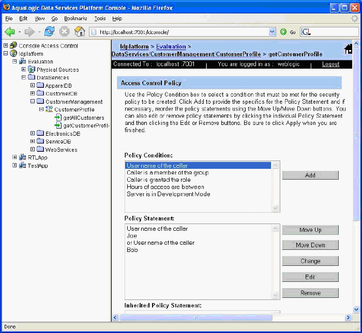Click the WebServices folder icon

click(40, 149)
